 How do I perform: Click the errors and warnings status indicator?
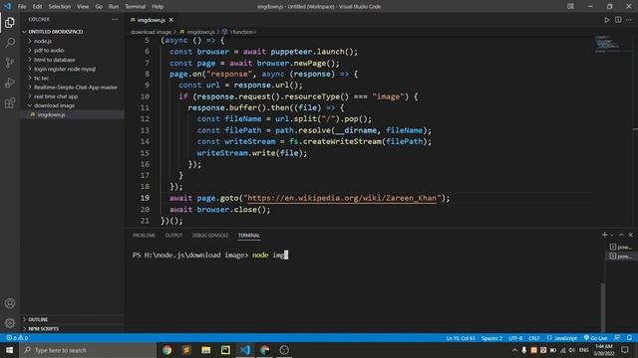pyautogui.click(x=17, y=338)
